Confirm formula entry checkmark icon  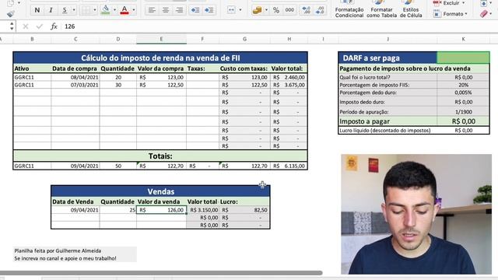pyautogui.click(x=39, y=26)
